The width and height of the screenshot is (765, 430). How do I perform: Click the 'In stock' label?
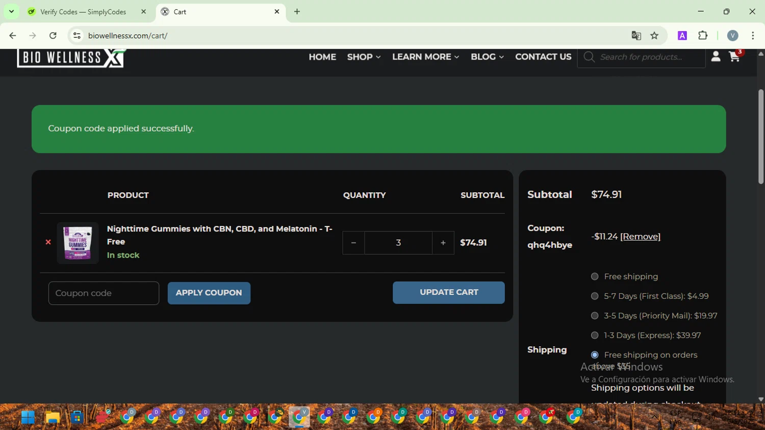tap(123, 255)
